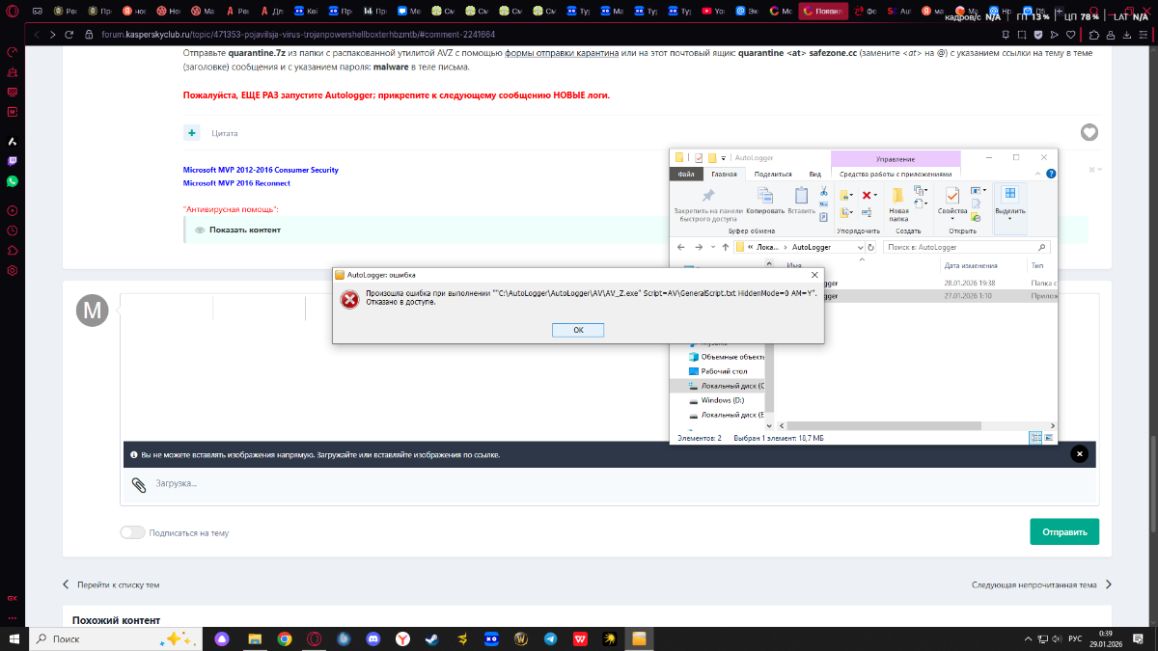Expand the Выделить dropdown in ribbon
1158x651 pixels.
[1009, 219]
